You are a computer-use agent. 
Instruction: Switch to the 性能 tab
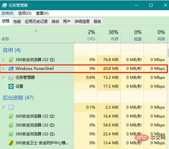(x=17, y=22)
